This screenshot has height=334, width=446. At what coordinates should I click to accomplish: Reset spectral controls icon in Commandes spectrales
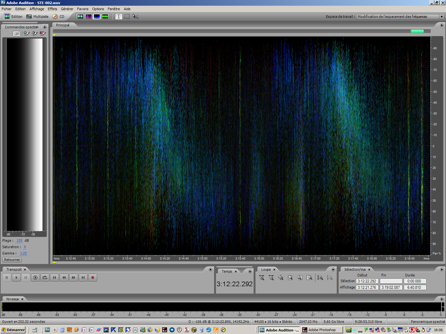point(17,33)
